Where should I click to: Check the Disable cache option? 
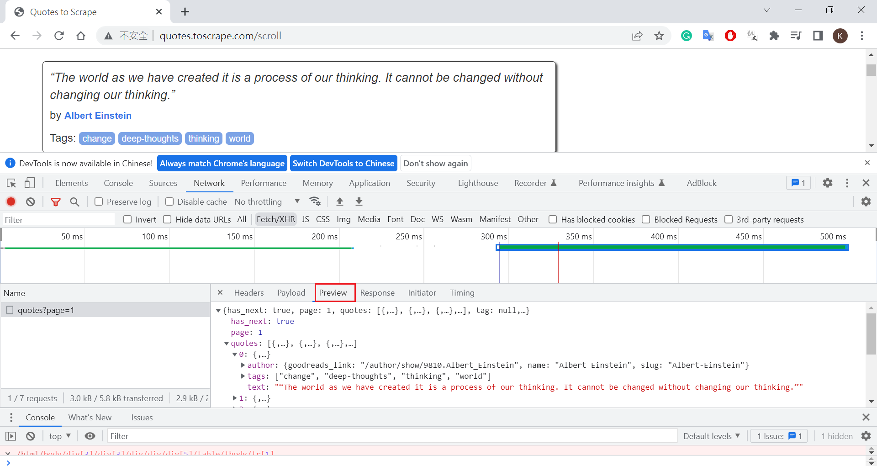tap(169, 201)
